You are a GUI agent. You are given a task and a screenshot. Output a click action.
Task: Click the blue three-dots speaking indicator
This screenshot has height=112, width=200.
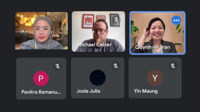pos(176,20)
